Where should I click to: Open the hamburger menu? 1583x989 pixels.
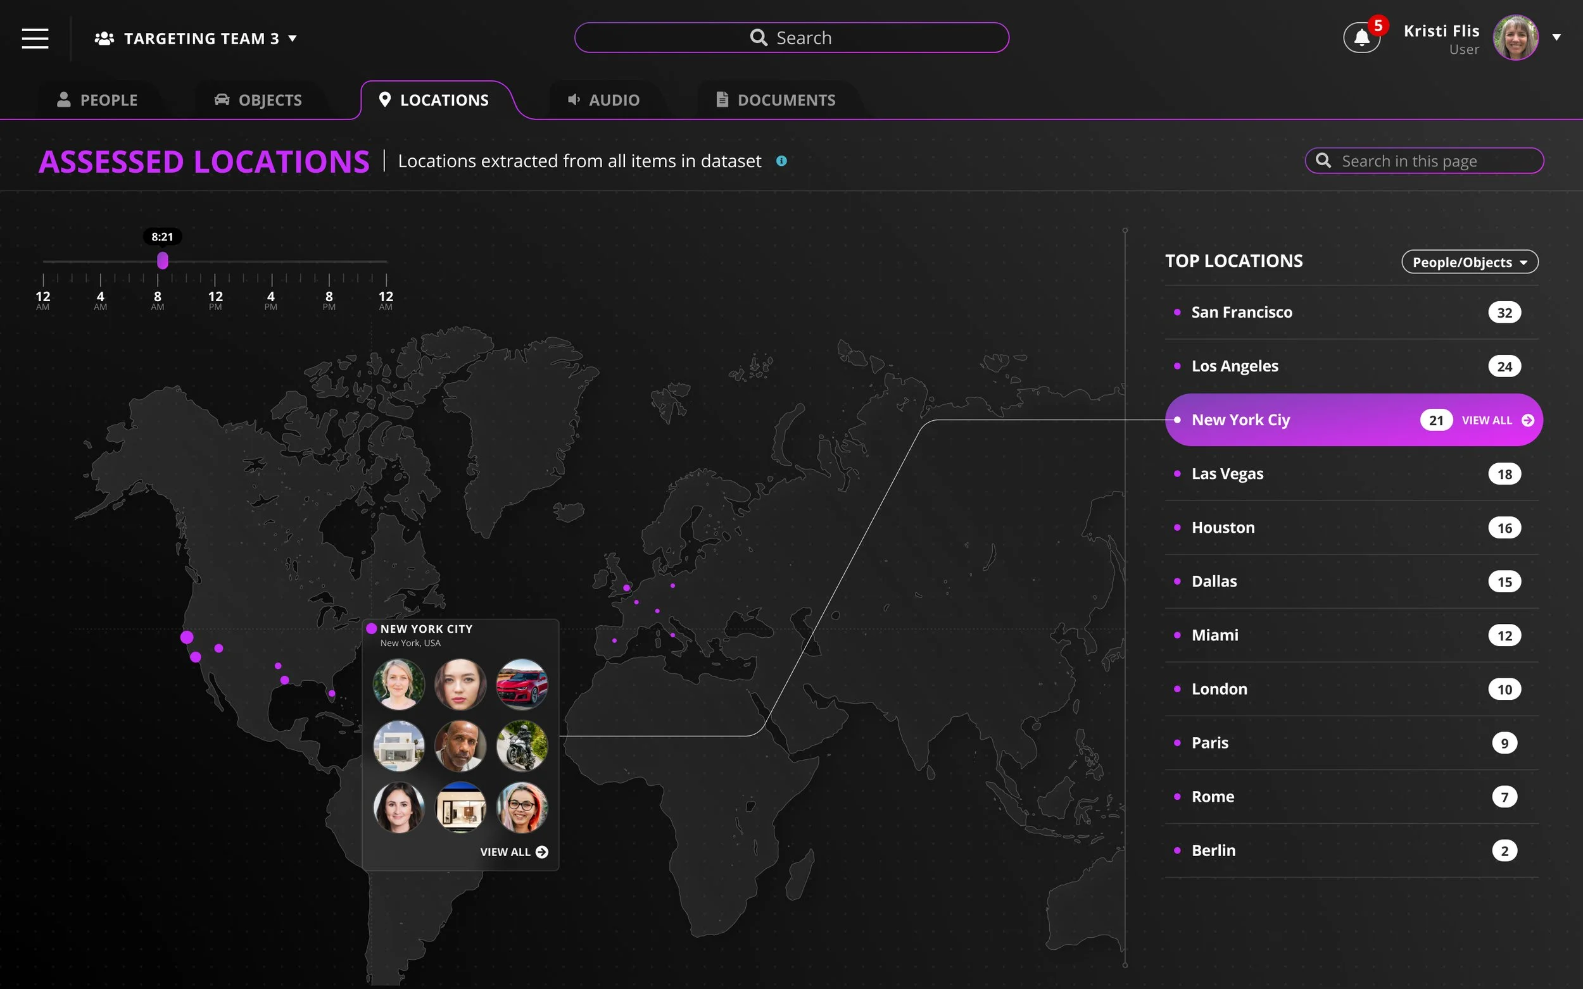pyautogui.click(x=35, y=38)
